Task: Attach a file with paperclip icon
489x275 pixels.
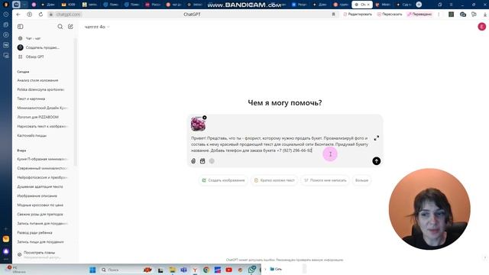Action: point(193,161)
